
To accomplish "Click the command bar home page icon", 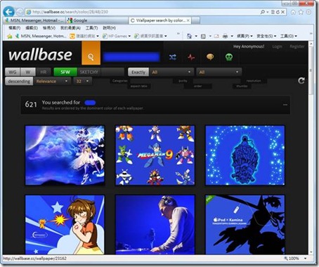I will 189,36.
